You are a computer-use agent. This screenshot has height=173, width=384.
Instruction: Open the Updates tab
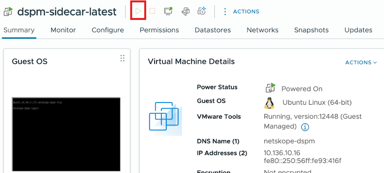358,30
